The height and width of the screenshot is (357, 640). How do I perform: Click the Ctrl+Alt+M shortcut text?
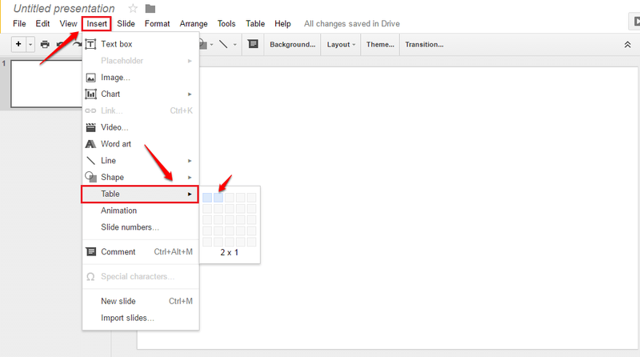(173, 251)
